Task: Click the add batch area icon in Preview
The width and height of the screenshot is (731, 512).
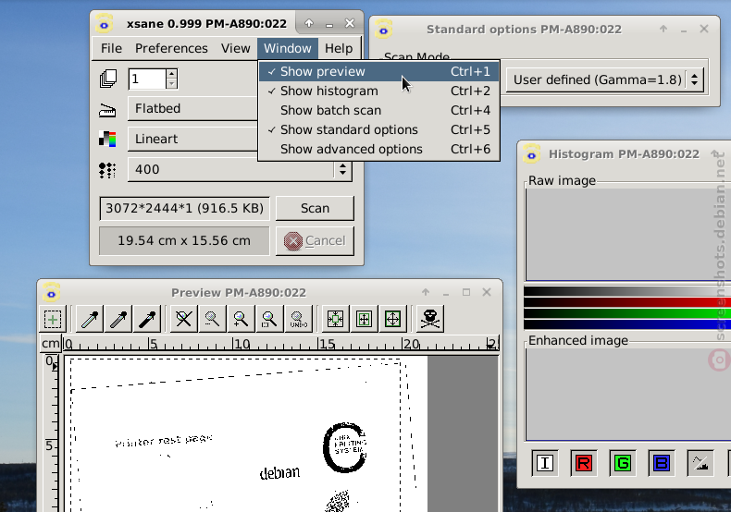Action: pyautogui.click(x=53, y=319)
